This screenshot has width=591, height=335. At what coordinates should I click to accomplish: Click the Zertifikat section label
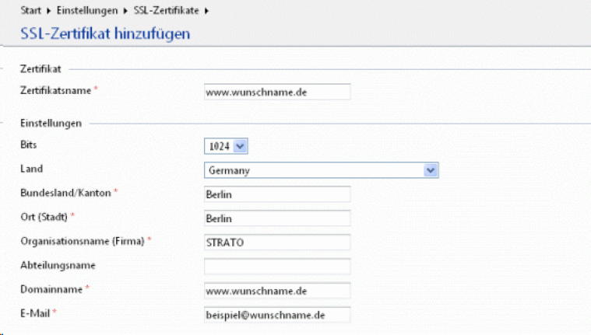coord(40,69)
